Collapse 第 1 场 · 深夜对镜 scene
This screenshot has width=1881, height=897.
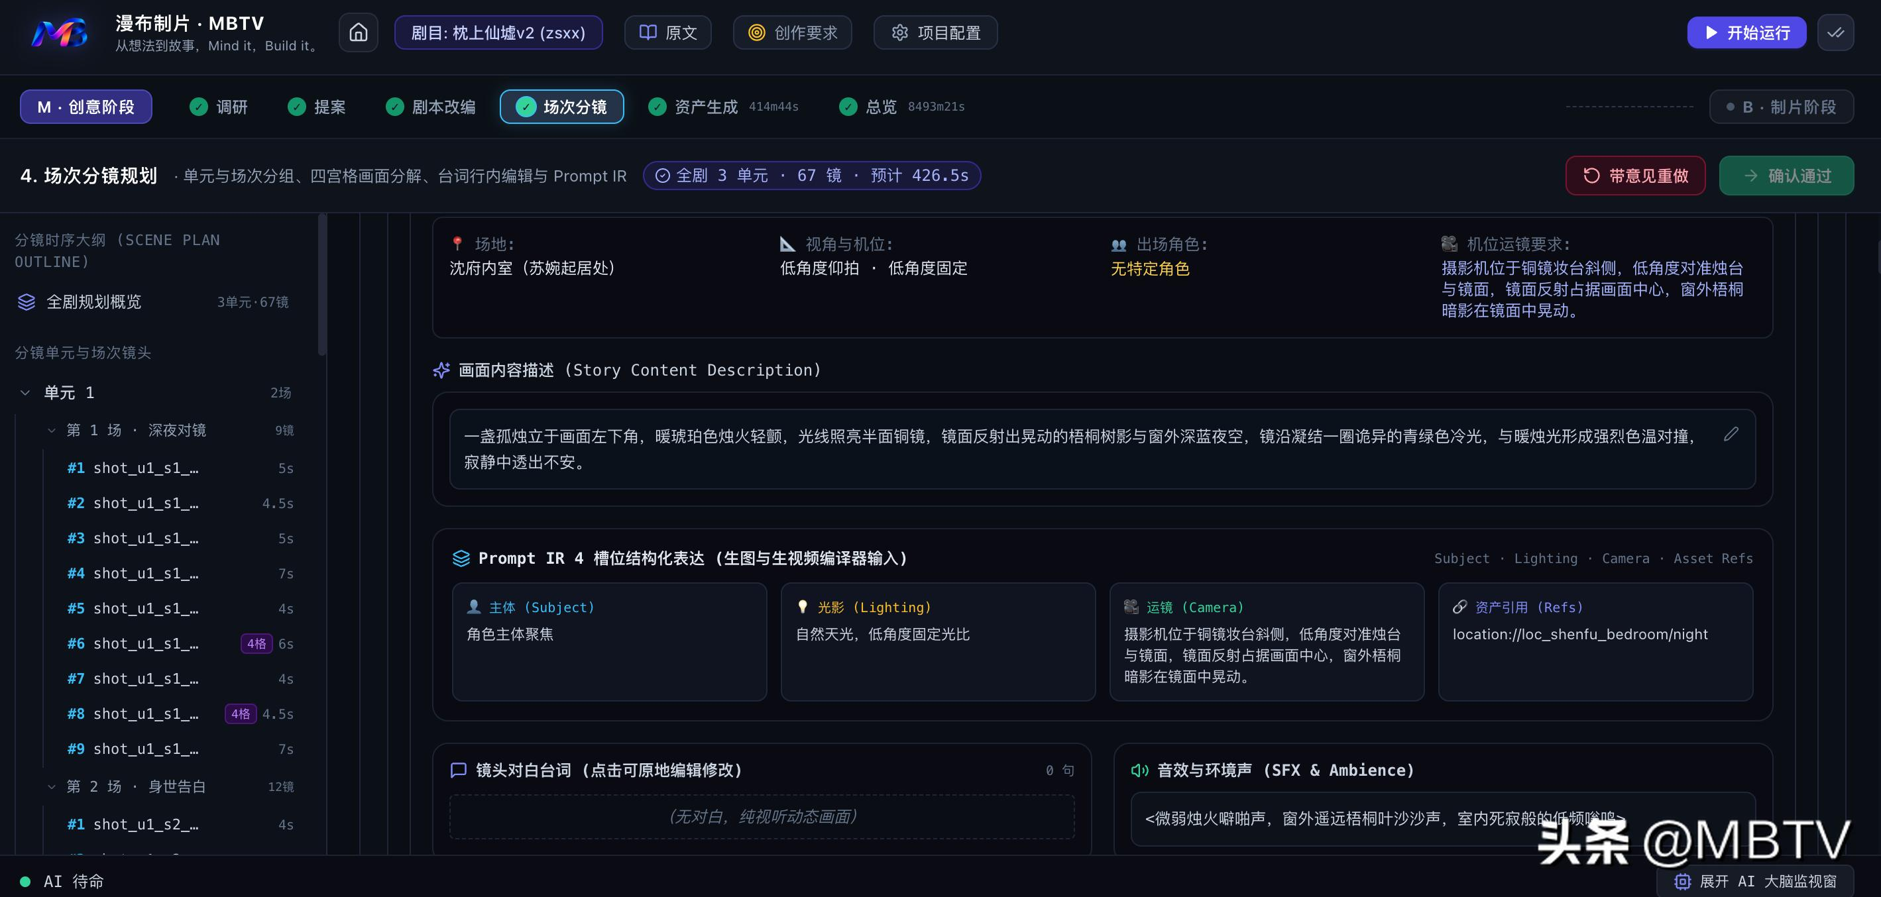[51, 431]
